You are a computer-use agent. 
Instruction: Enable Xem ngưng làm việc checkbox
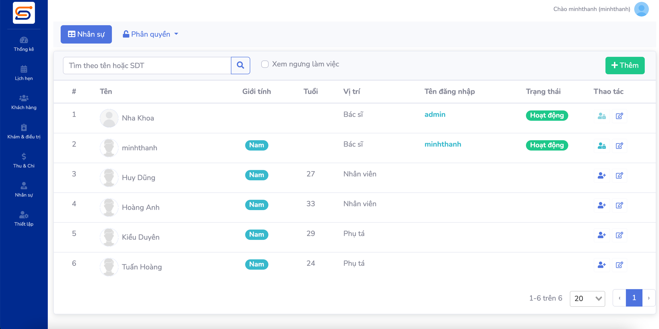point(265,64)
